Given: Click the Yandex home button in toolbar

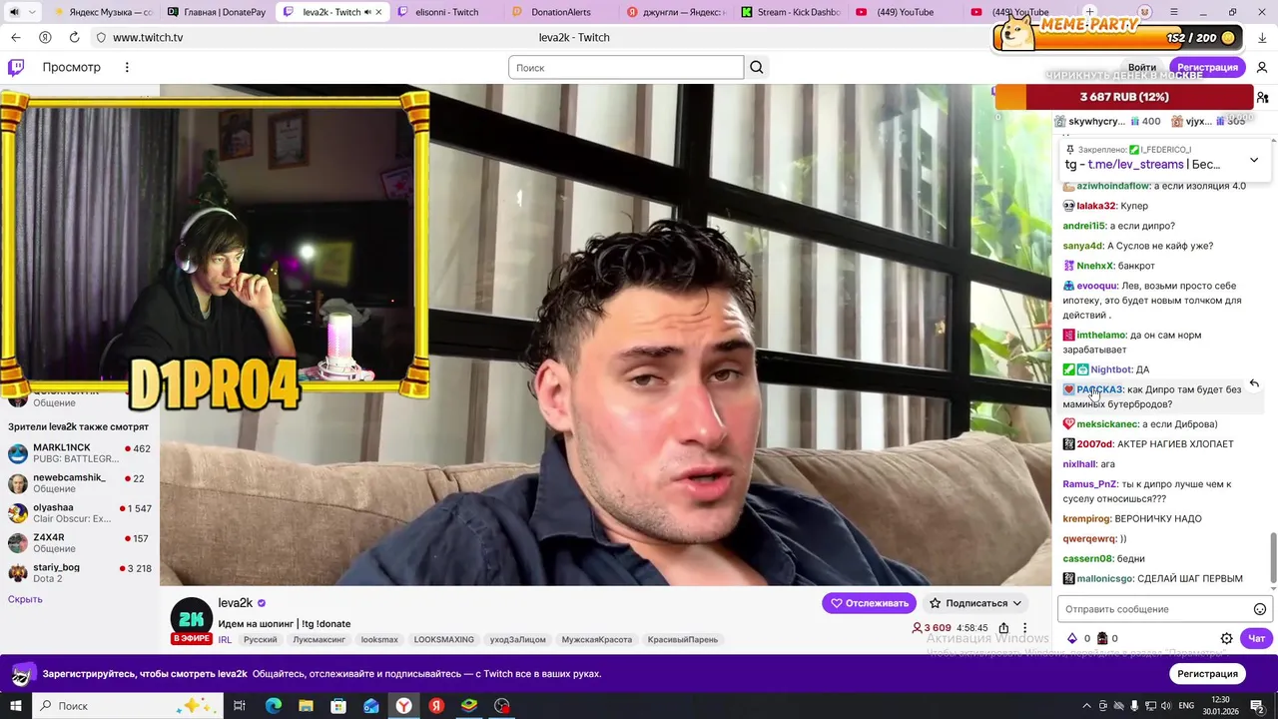Looking at the screenshot, I should (x=45, y=37).
